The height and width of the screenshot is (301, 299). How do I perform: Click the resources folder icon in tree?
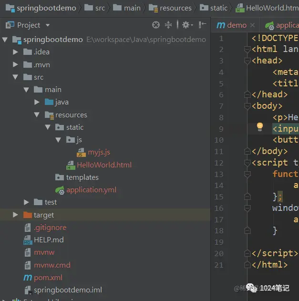[x=49, y=115]
